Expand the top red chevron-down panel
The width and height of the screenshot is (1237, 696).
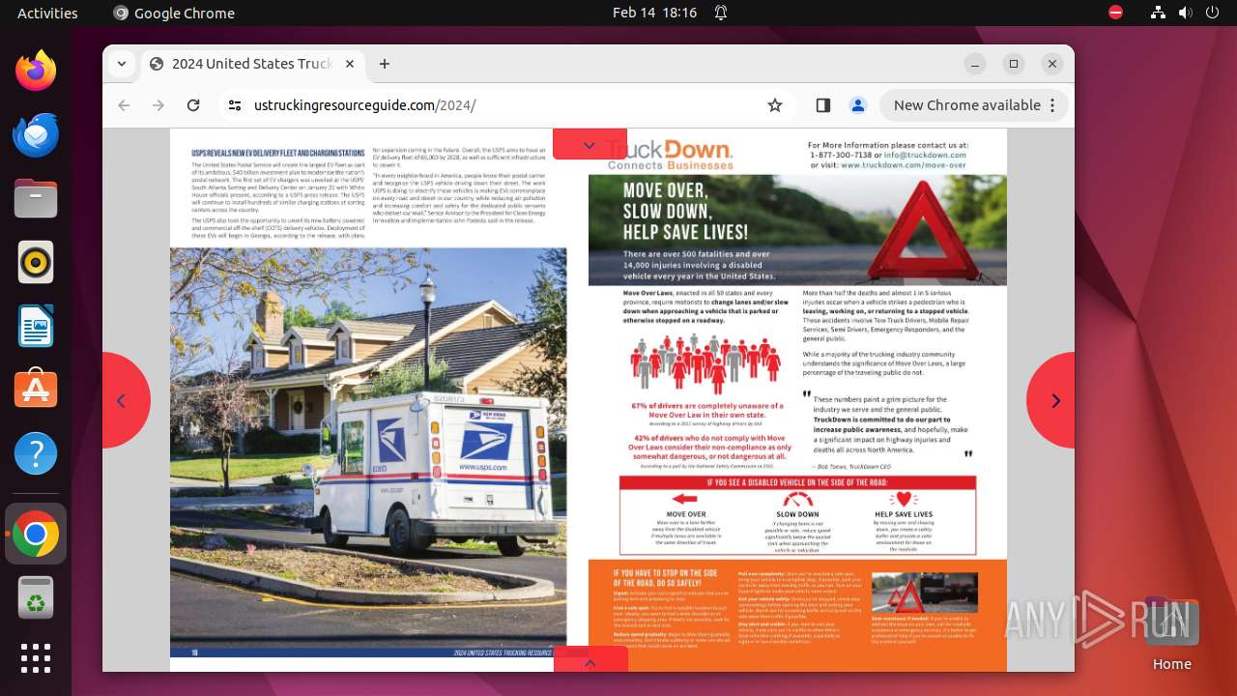[590, 144]
